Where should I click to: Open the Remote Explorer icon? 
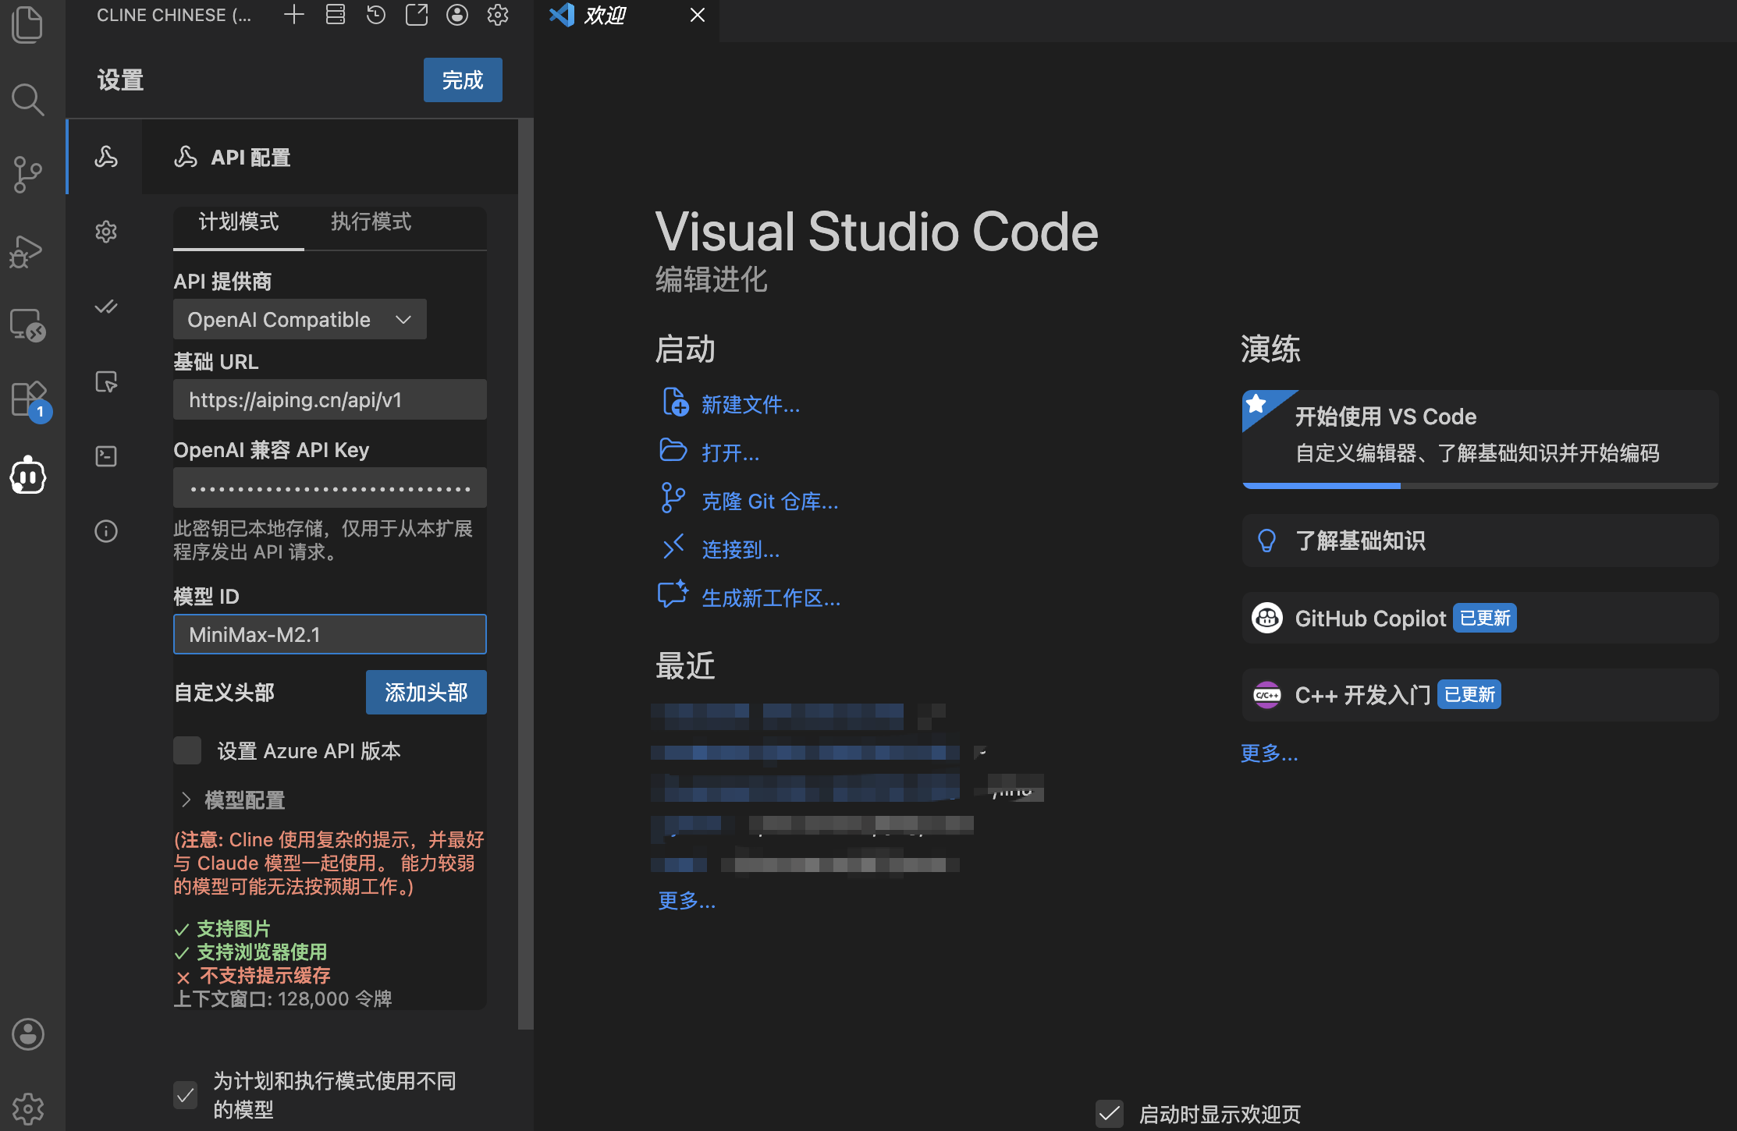28,325
